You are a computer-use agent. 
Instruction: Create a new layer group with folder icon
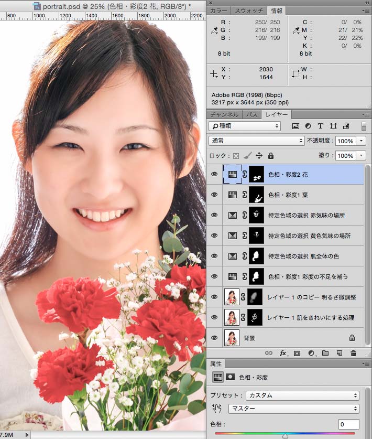coord(325,354)
